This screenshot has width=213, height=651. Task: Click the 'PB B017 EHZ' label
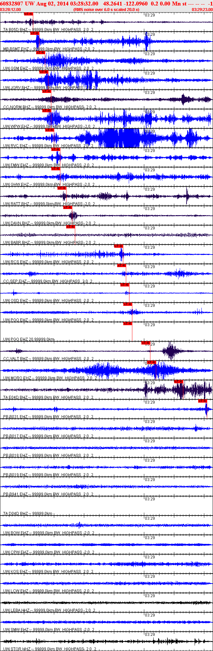pyautogui.click(x=15, y=436)
